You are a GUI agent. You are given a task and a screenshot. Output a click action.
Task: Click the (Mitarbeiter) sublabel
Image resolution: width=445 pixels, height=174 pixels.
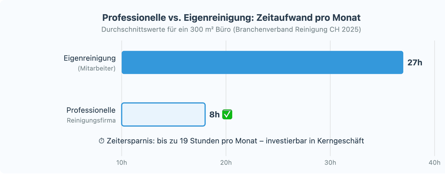point(97,69)
